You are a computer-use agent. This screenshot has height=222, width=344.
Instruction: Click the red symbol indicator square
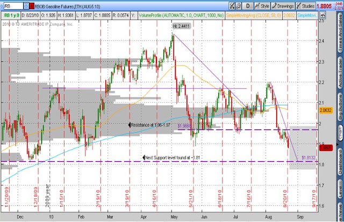pyautogui.click(x=32, y=6)
